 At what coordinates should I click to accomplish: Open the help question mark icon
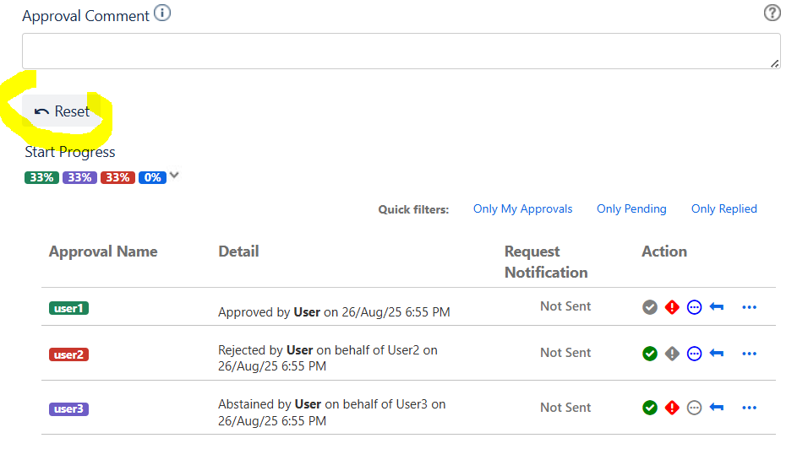[x=772, y=13]
